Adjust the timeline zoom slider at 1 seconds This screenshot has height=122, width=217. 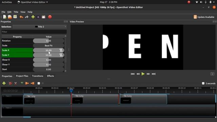point(203,83)
